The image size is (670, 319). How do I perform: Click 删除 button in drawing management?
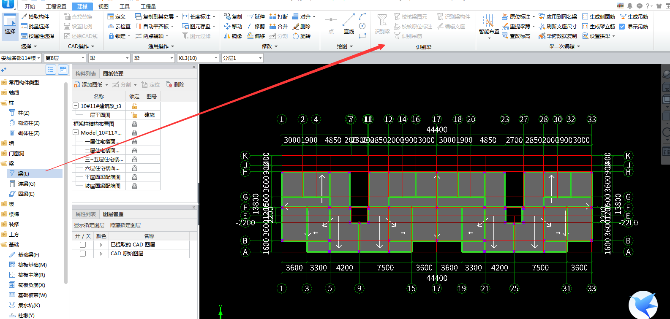click(x=175, y=84)
